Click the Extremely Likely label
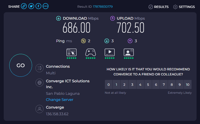 [180, 93]
